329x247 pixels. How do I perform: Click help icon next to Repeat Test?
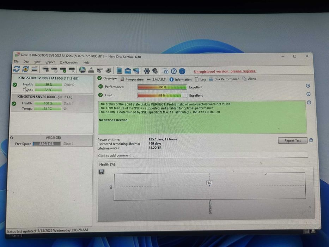click(x=311, y=140)
